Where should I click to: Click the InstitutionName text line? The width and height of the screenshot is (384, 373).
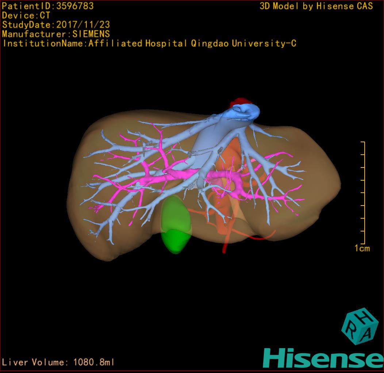[149, 44]
